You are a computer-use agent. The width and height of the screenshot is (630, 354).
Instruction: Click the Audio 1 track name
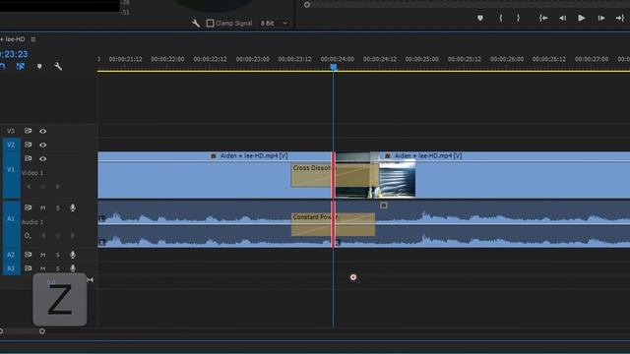32,222
